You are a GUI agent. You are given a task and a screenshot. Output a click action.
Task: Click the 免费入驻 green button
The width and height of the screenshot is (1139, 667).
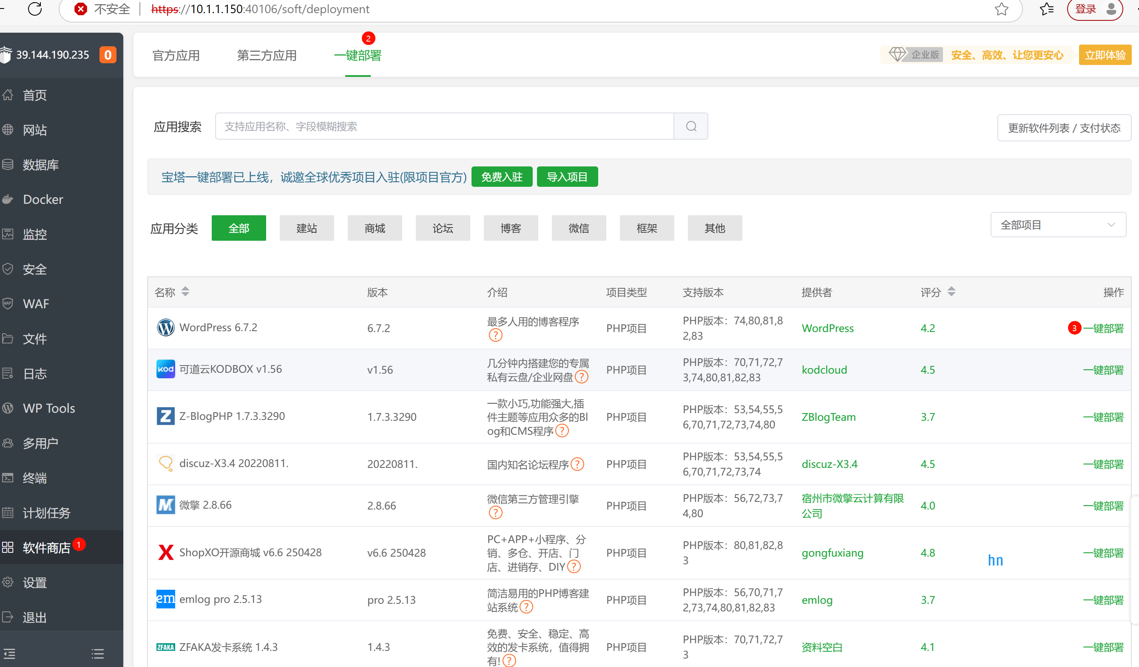(501, 177)
